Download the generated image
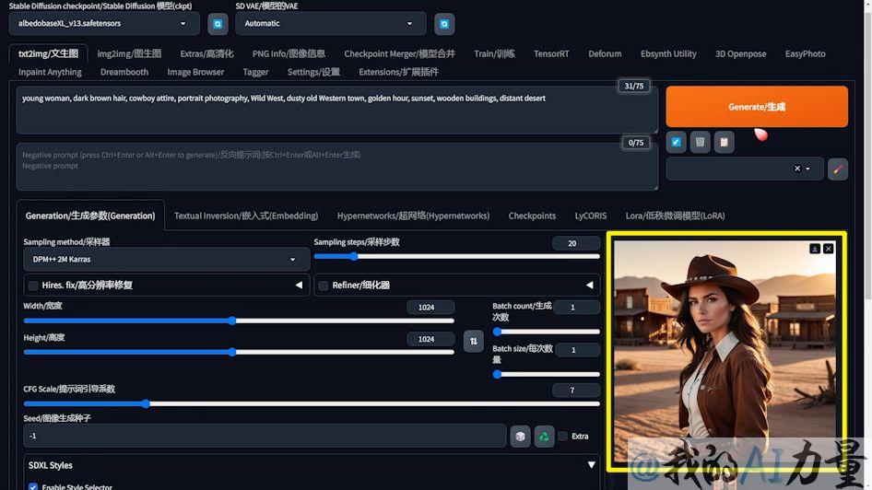872x490 pixels. click(x=815, y=249)
